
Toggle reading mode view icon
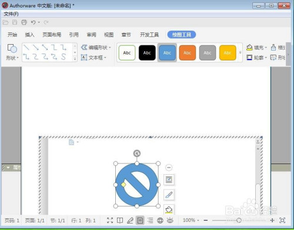[x=120, y=221]
